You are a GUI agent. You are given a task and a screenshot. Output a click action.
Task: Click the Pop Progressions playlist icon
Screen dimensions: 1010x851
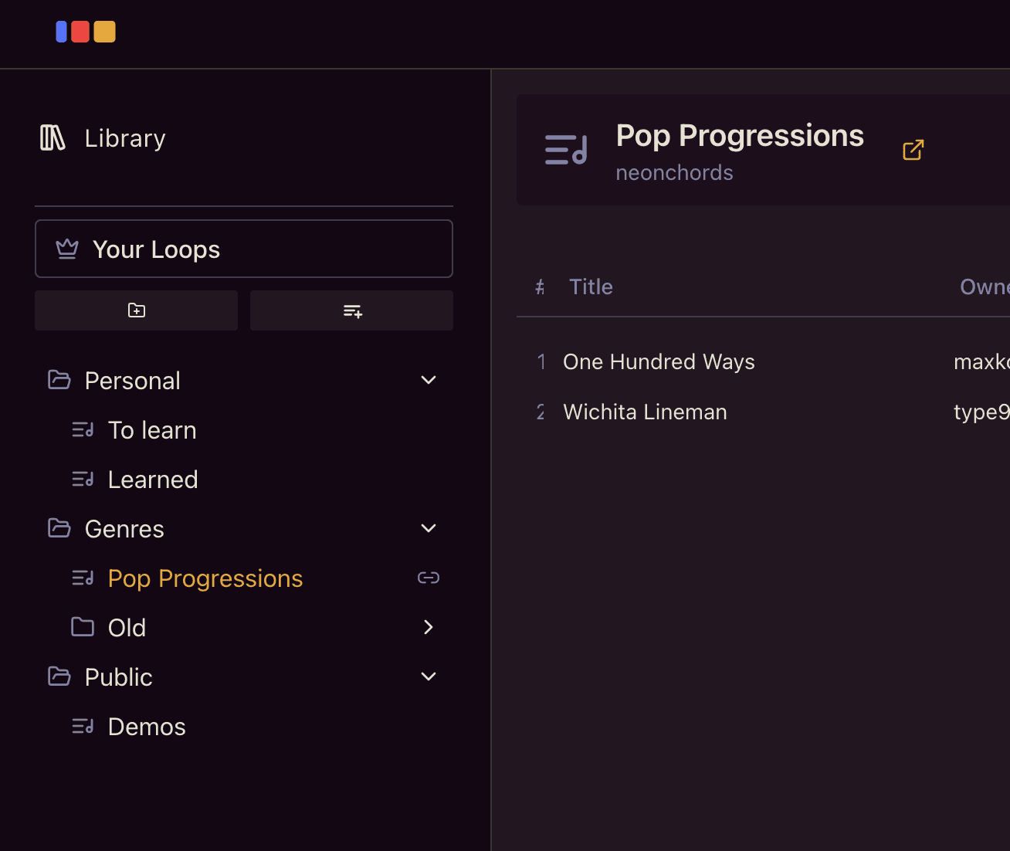point(82,578)
